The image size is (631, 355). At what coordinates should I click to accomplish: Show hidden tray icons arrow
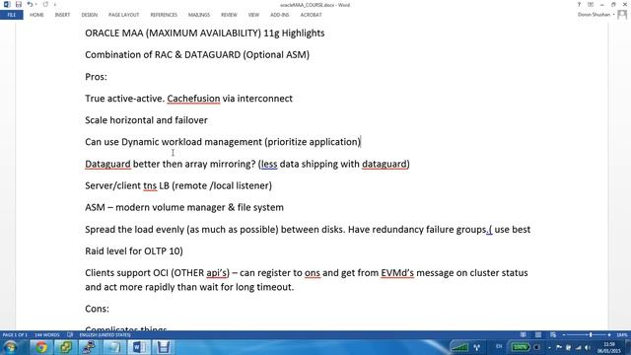pyautogui.click(x=549, y=347)
